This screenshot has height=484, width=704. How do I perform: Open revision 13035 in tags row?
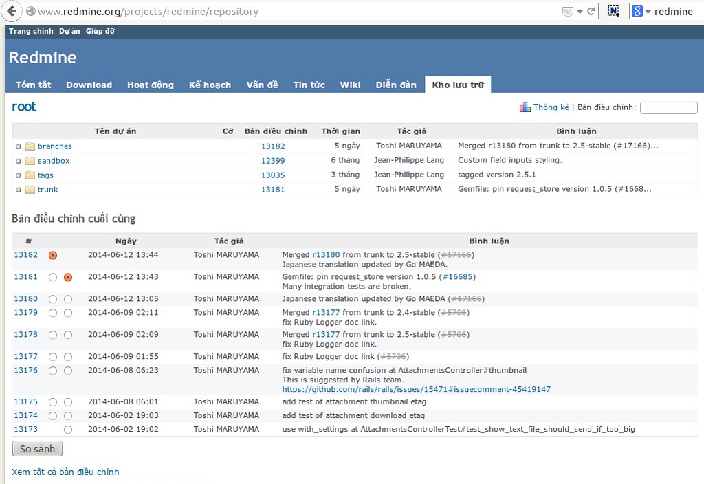[x=273, y=175]
